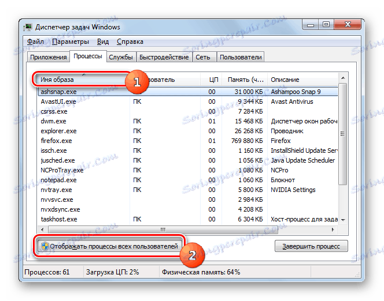Select the firefox.exe process
Viewport: 384px width, 301px height.
click(188, 141)
